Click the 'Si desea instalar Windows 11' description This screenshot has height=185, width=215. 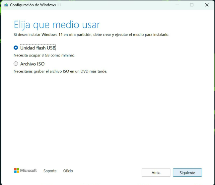coord(92,35)
